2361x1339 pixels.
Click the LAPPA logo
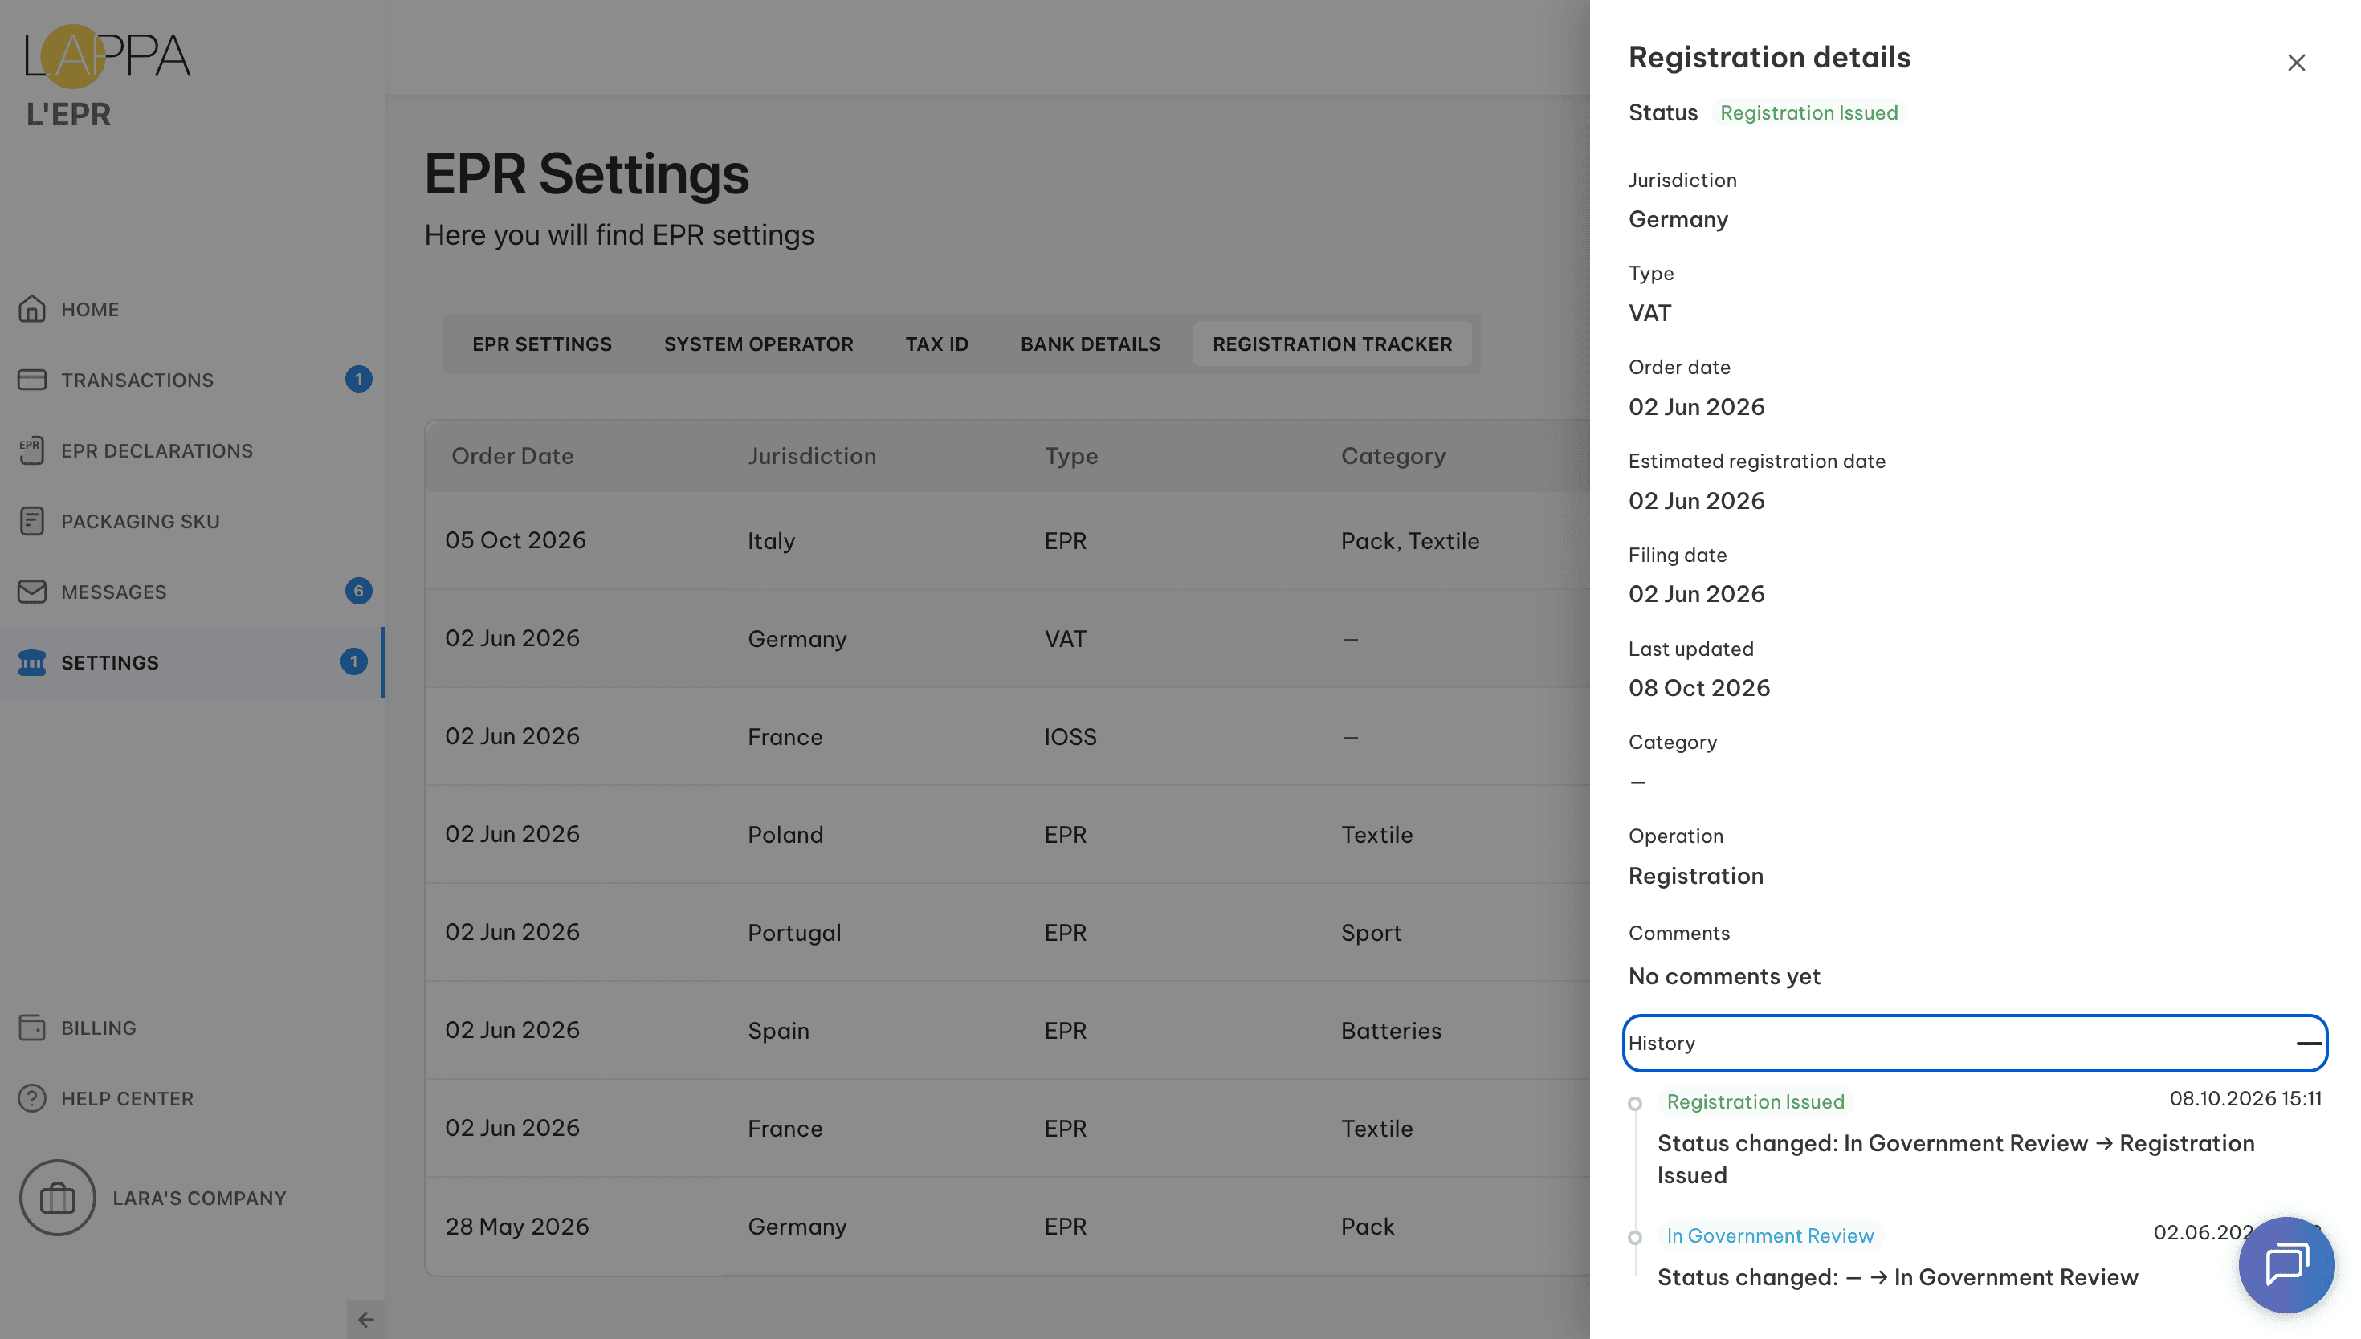(108, 56)
